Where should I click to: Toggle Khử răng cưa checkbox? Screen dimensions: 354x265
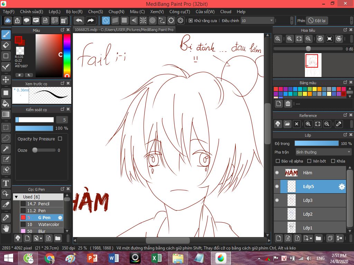(x=190, y=20)
